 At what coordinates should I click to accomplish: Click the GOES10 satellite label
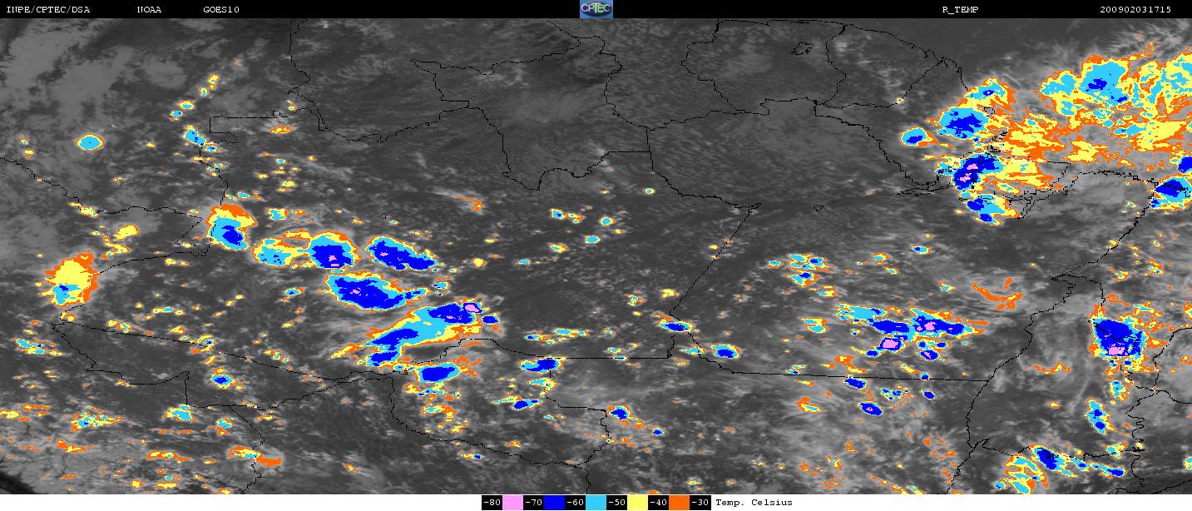(x=221, y=9)
